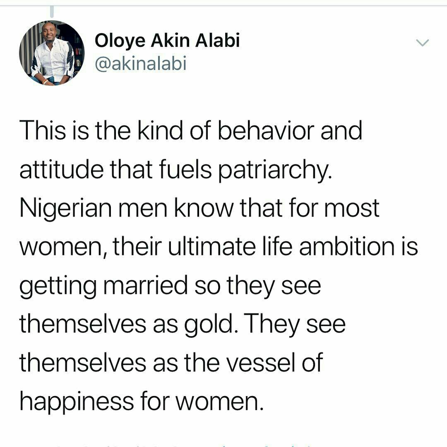Click the partially visible text below the tweet

click(x=183, y=445)
